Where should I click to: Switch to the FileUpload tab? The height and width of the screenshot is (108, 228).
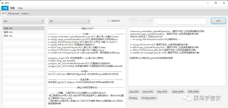click(x=13, y=13)
